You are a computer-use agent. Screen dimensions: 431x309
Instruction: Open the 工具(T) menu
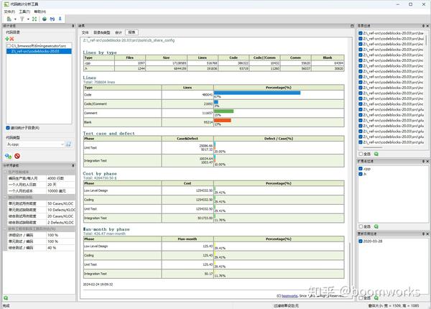pos(24,11)
